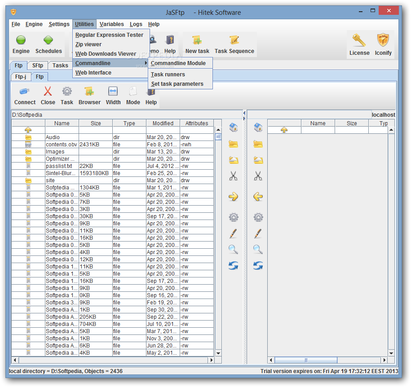
Task: Click remote list scroll down arrow
Action: click(391, 353)
